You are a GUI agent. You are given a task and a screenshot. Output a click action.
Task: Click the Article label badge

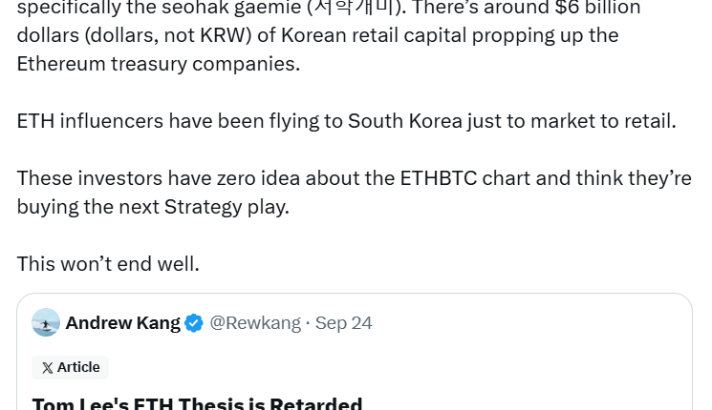pyautogui.click(x=71, y=368)
